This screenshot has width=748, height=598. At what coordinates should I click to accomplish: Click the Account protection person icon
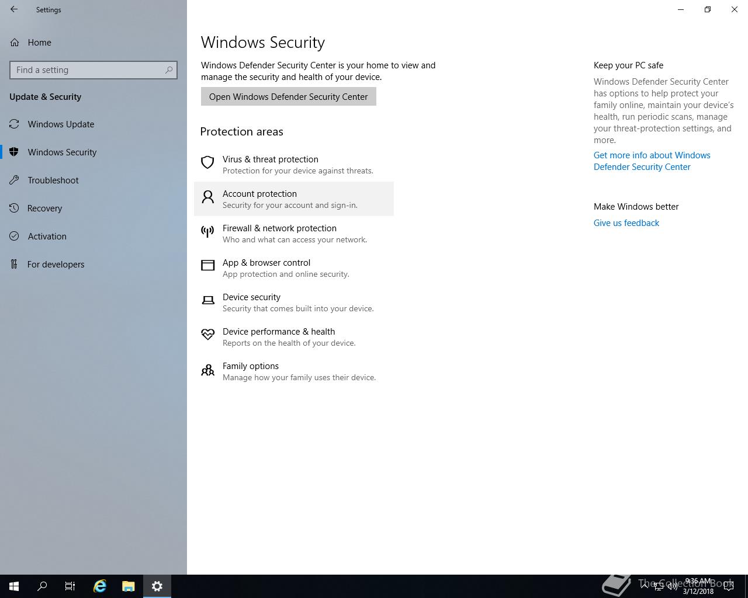tap(207, 197)
